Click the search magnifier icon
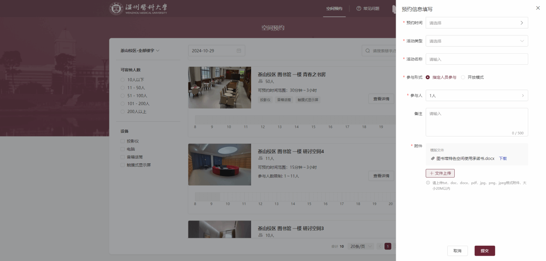 [x=368, y=51]
